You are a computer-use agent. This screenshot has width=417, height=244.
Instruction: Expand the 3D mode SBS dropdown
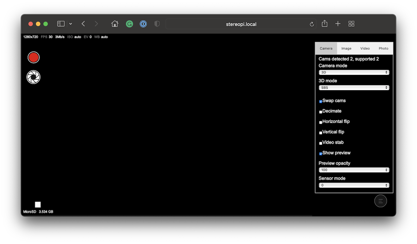pyautogui.click(x=354, y=88)
